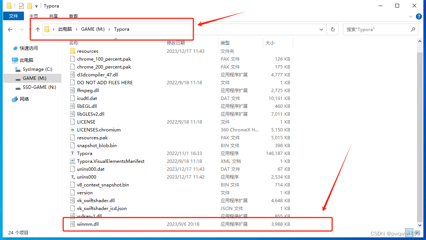Image resolution: width=426 pixels, height=240 pixels.
Task: Select the chrome_100_percent.pak file name
Action: coord(104,59)
